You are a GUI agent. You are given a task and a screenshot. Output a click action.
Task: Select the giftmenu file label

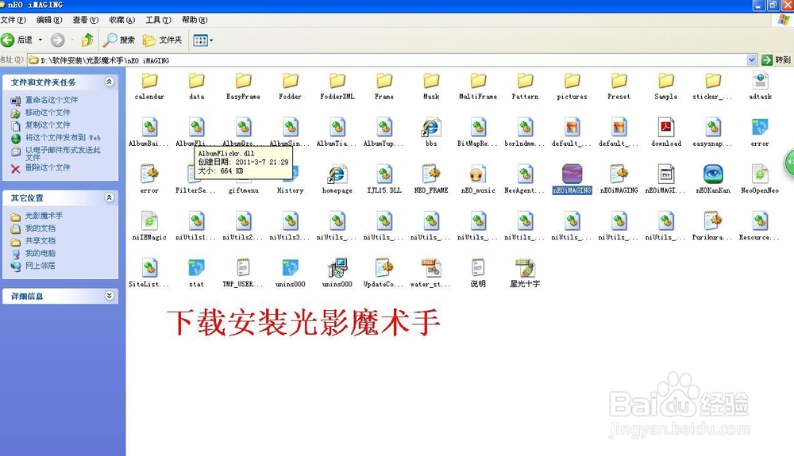point(244,190)
